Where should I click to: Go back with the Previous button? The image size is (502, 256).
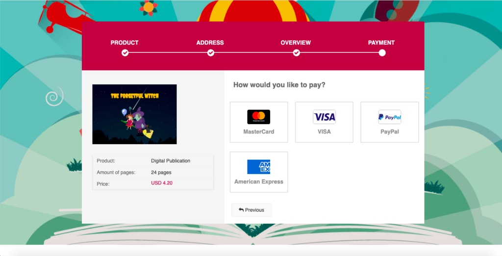click(251, 210)
